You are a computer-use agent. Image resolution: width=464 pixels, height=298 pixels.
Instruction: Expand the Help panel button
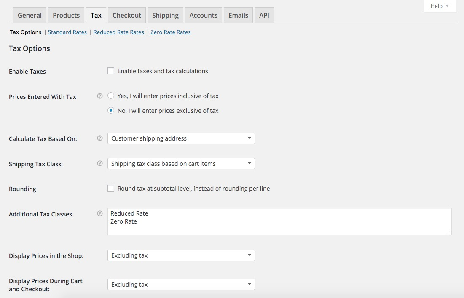tap(440, 6)
